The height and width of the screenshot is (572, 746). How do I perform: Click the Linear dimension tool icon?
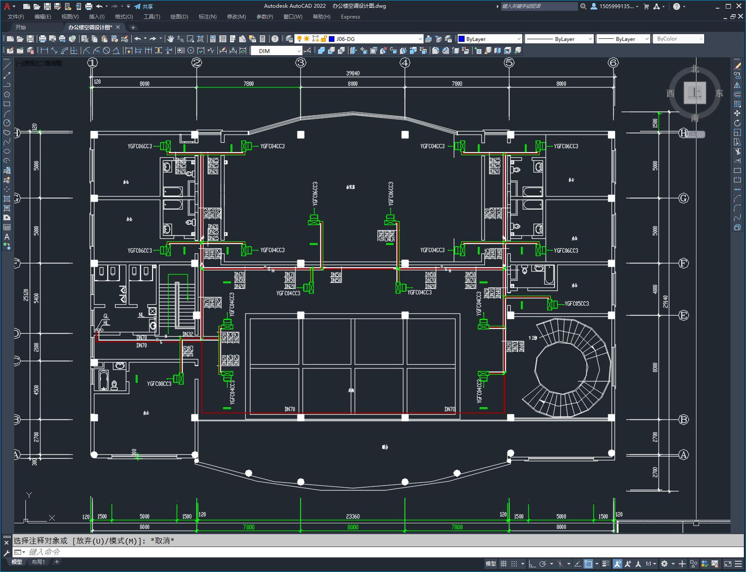pos(44,50)
